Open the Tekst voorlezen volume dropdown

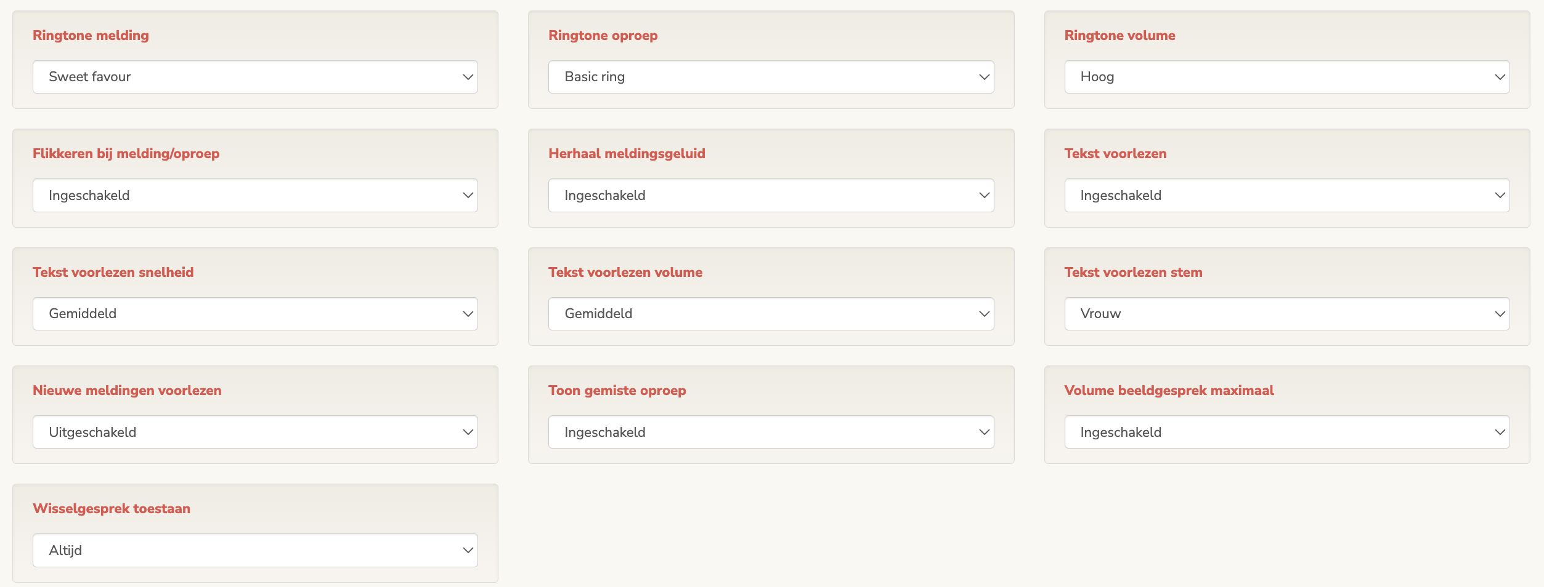click(x=771, y=313)
